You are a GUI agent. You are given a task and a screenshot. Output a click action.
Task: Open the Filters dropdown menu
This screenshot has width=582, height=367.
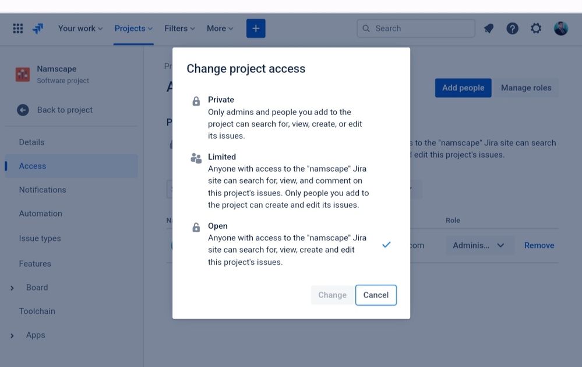(179, 28)
